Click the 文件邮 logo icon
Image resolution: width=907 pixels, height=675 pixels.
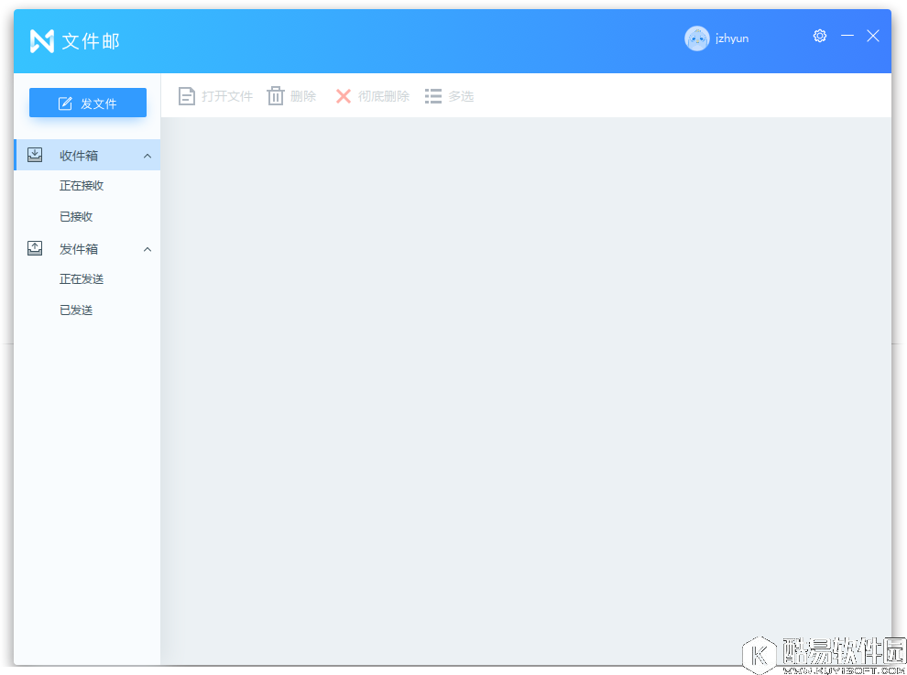point(42,41)
